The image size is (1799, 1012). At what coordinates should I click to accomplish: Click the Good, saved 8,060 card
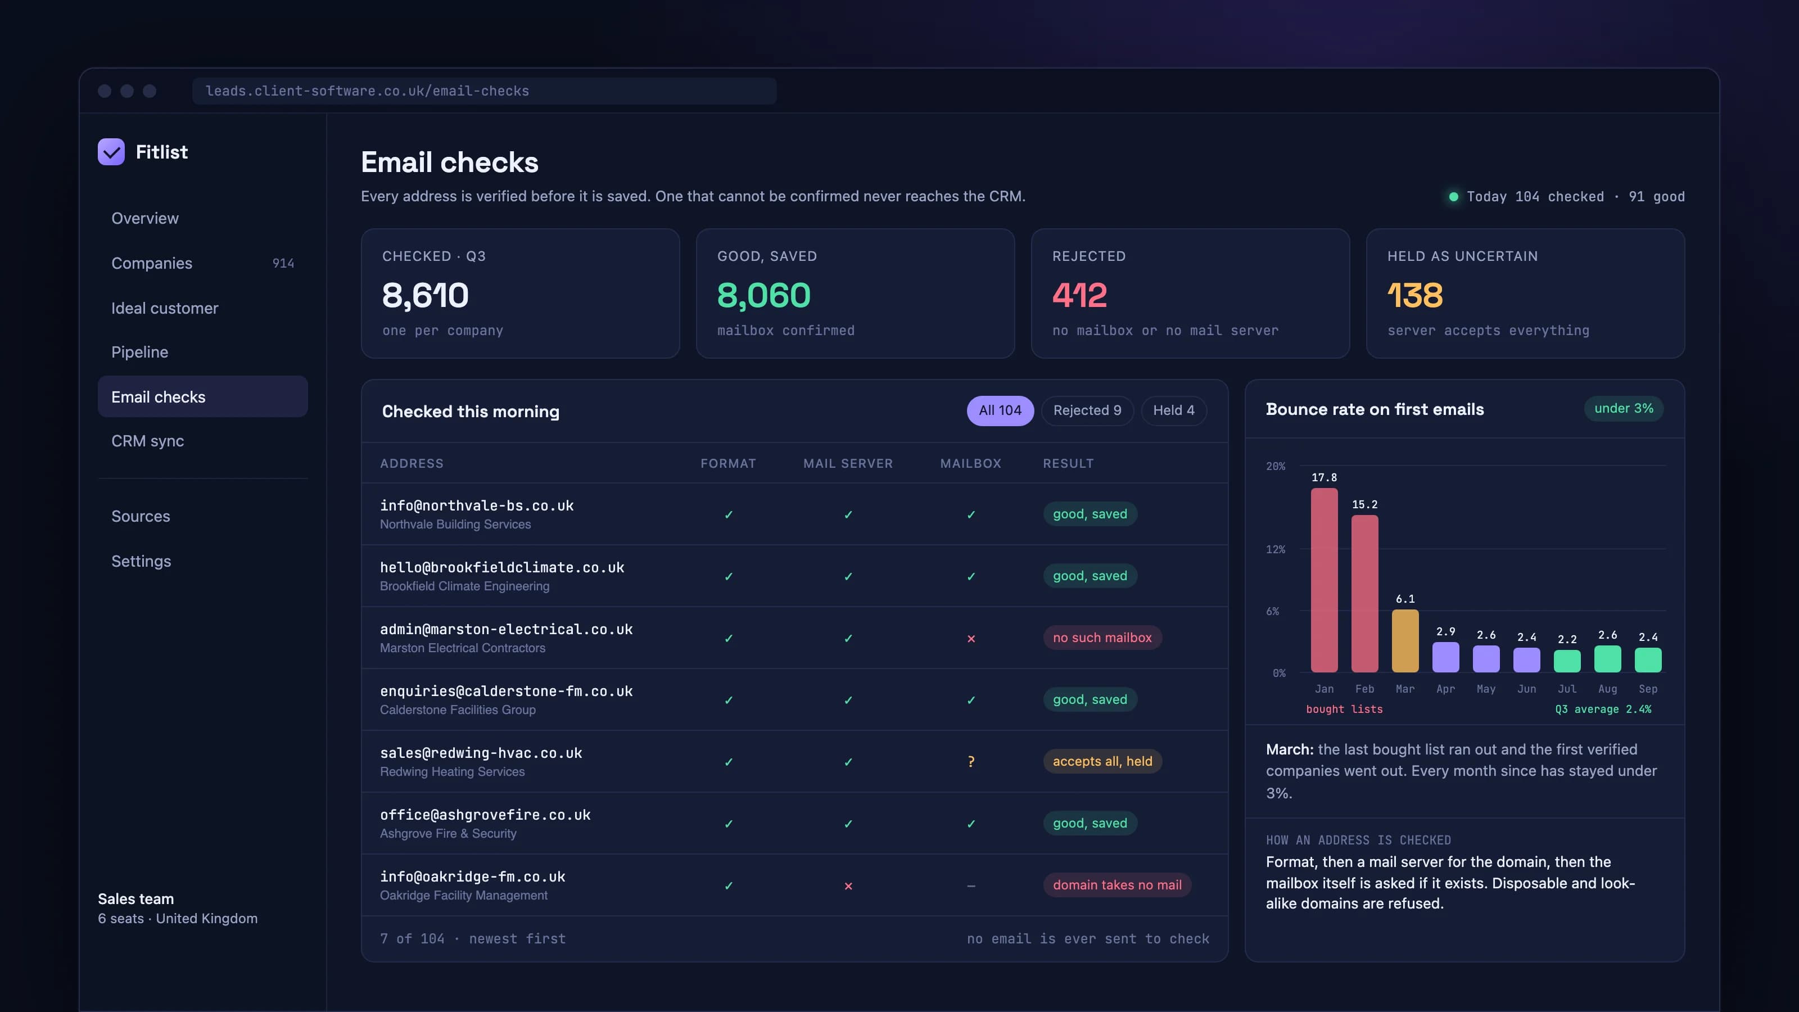[855, 293]
